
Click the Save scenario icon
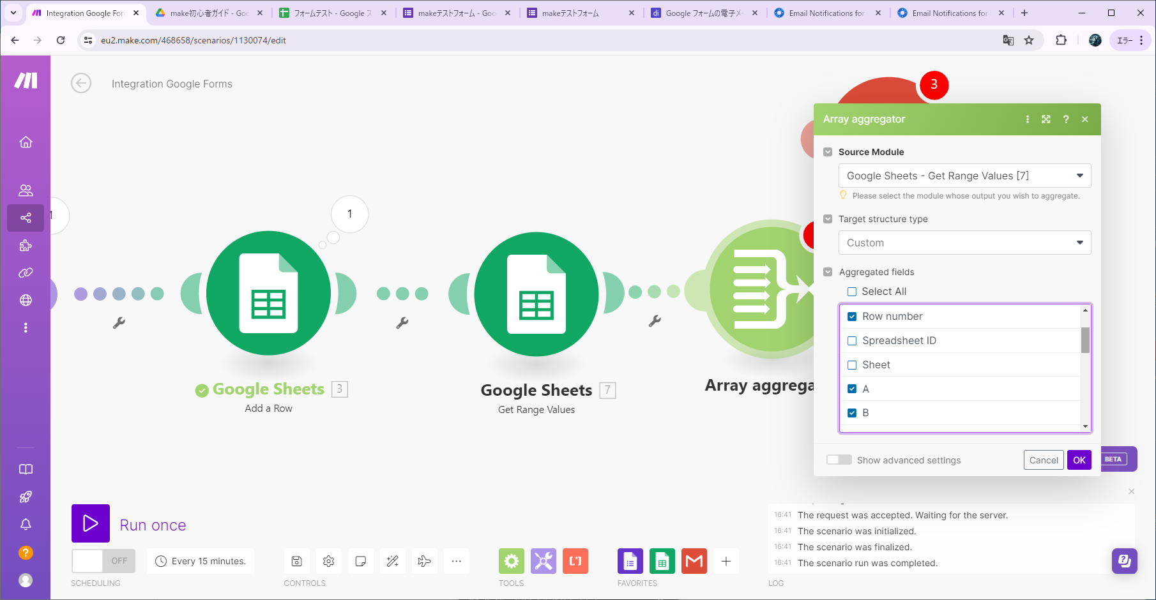pos(296,561)
